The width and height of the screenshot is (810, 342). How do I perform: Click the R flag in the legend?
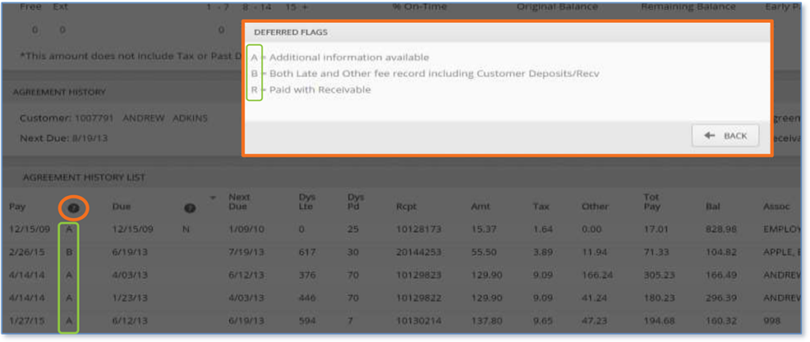(x=253, y=89)
